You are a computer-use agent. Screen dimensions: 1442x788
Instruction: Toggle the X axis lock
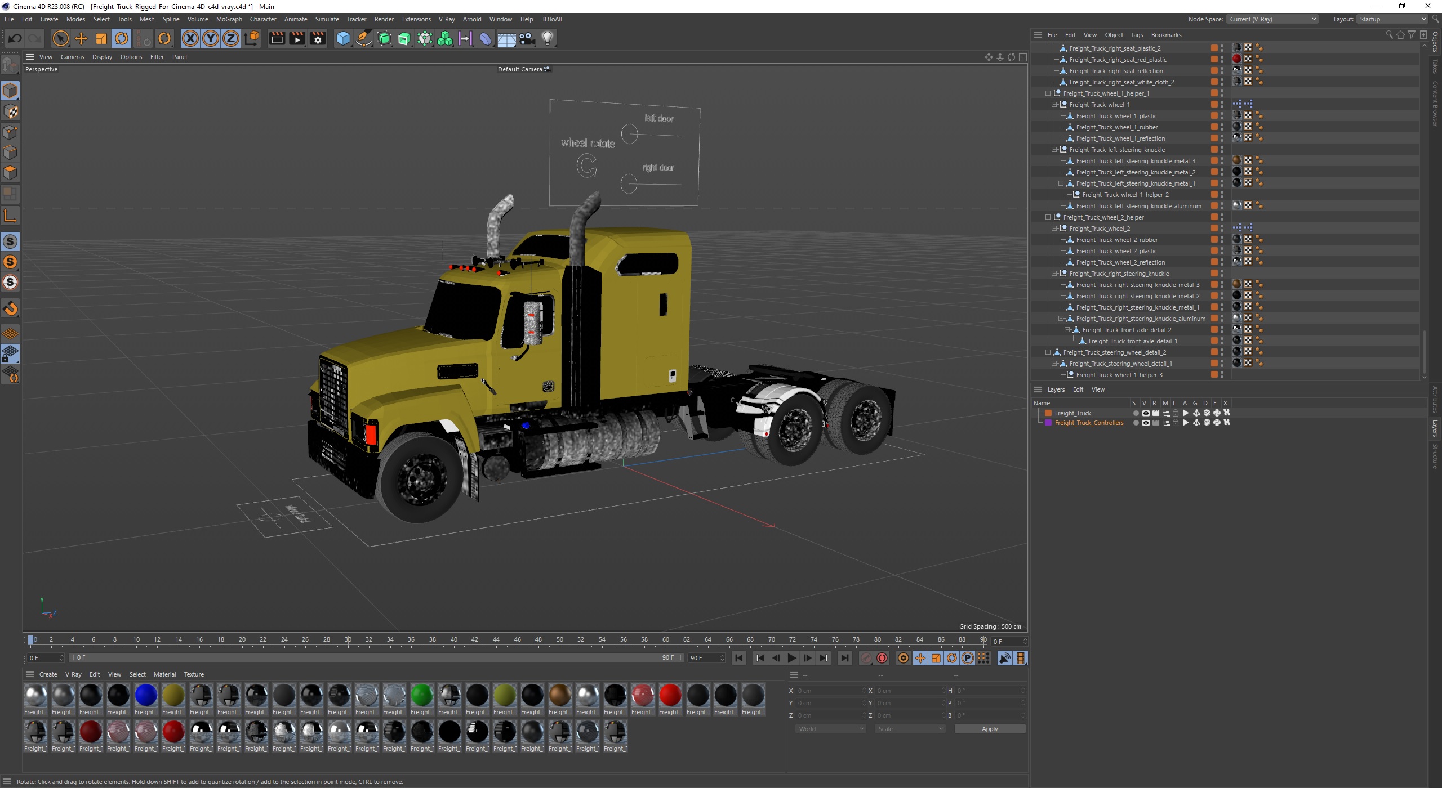(x=190, y=38)
